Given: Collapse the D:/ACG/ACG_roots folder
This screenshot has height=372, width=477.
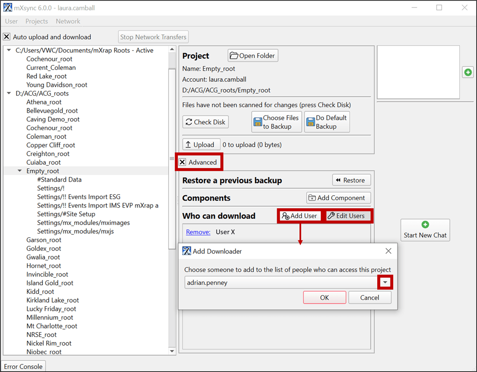Looking at the screenshot, I should pyautogui.click(x=9, y=93).
